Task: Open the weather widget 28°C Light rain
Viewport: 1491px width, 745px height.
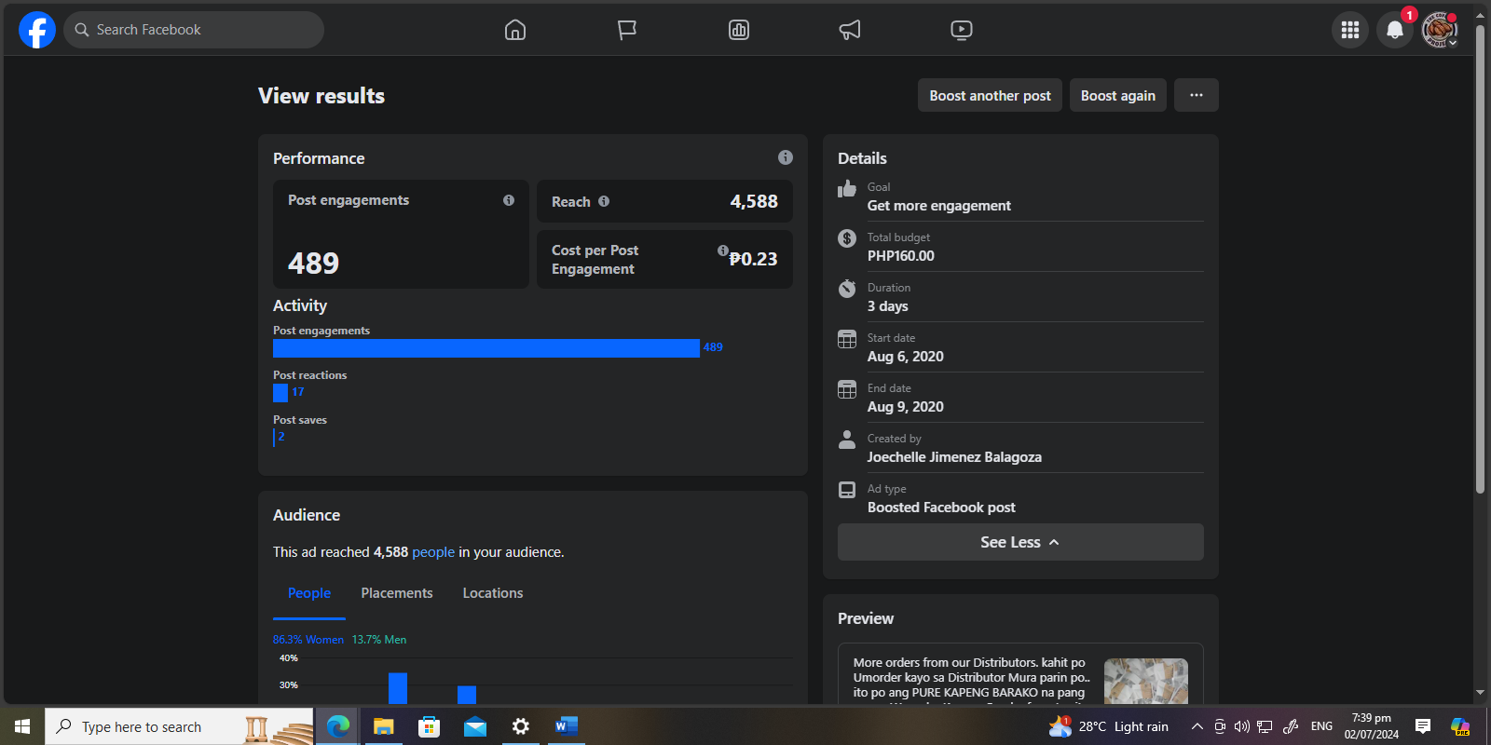Action: tap(1109, 726)
